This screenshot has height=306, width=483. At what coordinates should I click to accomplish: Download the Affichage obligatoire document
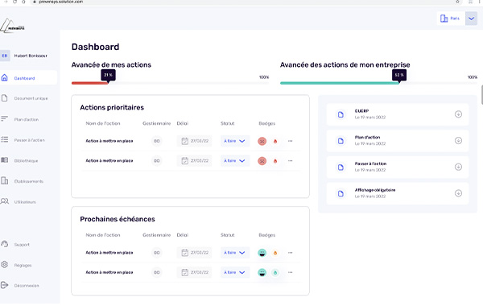(458, 193)
